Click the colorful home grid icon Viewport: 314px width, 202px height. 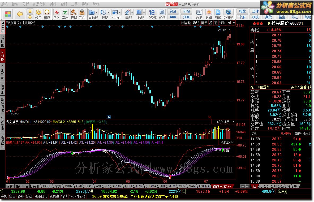[8, 14]
